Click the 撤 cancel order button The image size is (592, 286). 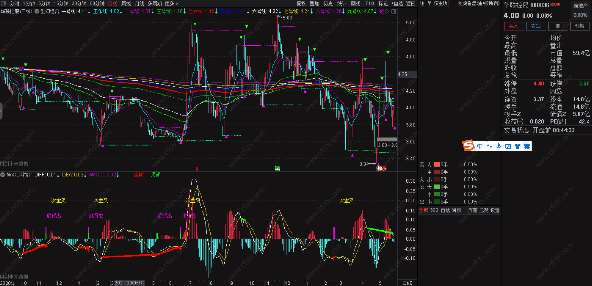pyautogui.click(x=558, y=26)
